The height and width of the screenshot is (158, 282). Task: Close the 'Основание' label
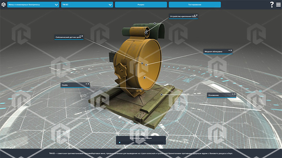click(x=235, y=94)
